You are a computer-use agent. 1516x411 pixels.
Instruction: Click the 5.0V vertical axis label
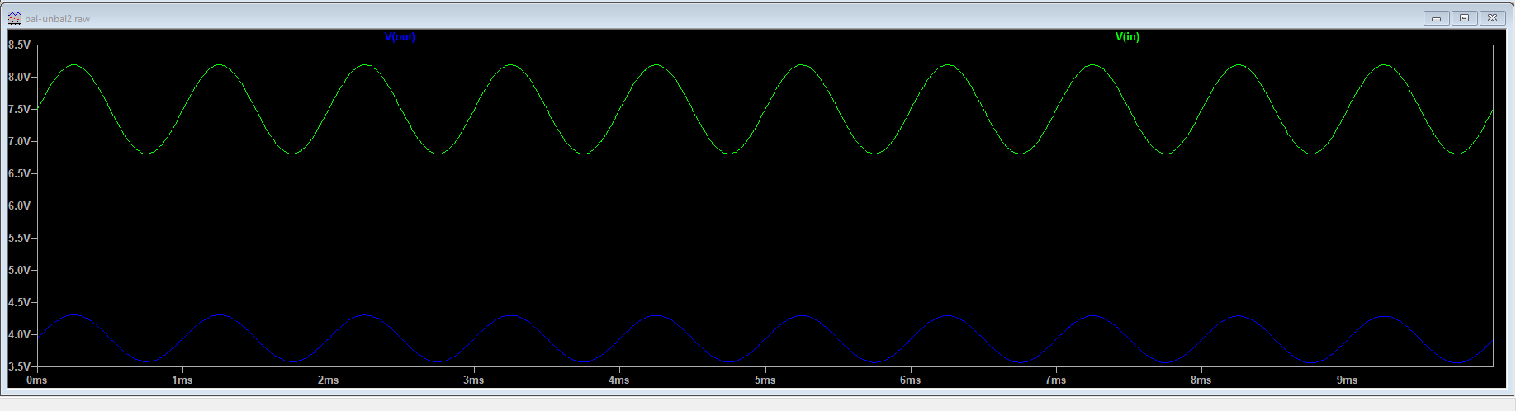(19, 270)
